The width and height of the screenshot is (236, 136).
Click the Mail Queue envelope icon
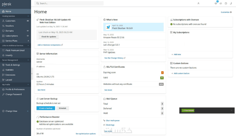[104, 99]
